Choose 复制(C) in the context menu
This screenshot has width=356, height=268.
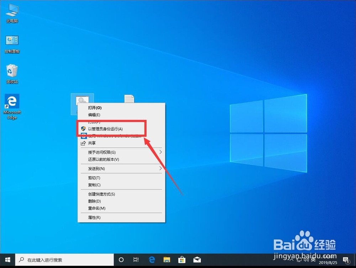121,185
